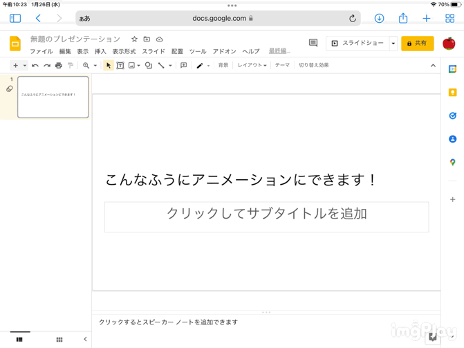Image resolution: width=464 pixels, height=348 pixels.
Task: Add new Safari tab with plus
Action: click(x=426, y=19)
